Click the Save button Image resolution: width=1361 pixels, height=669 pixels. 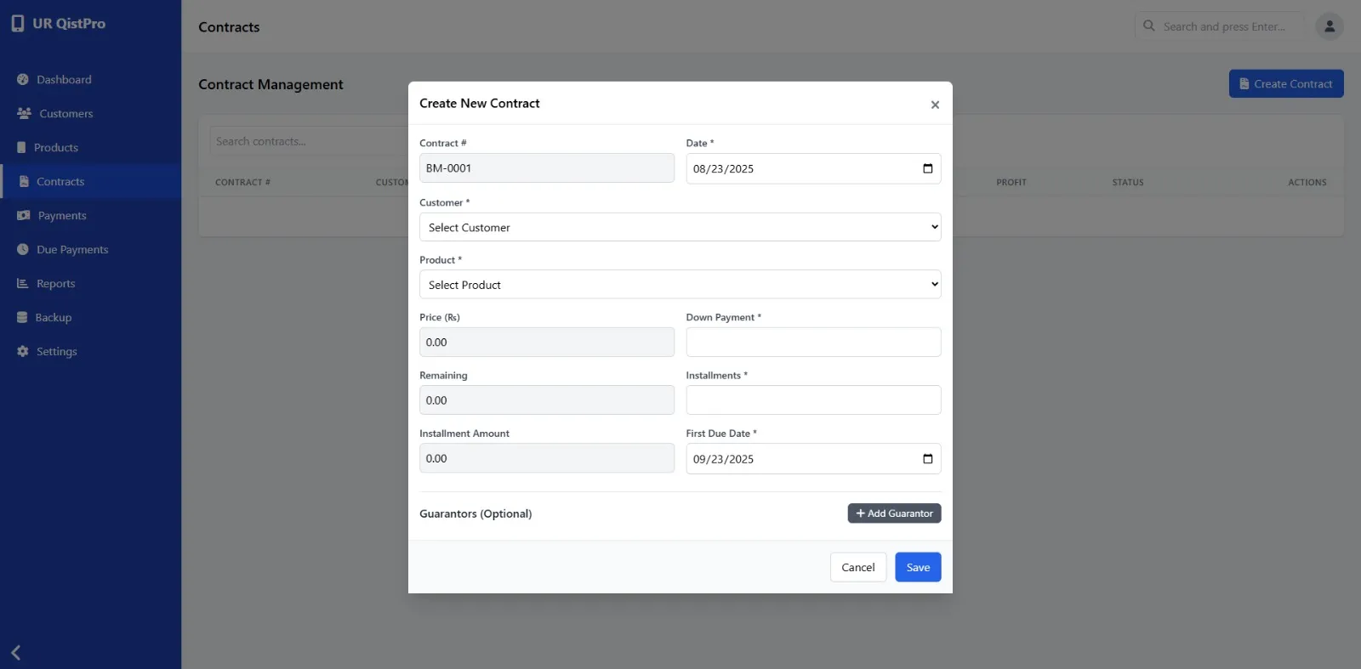tap(917, 567)
